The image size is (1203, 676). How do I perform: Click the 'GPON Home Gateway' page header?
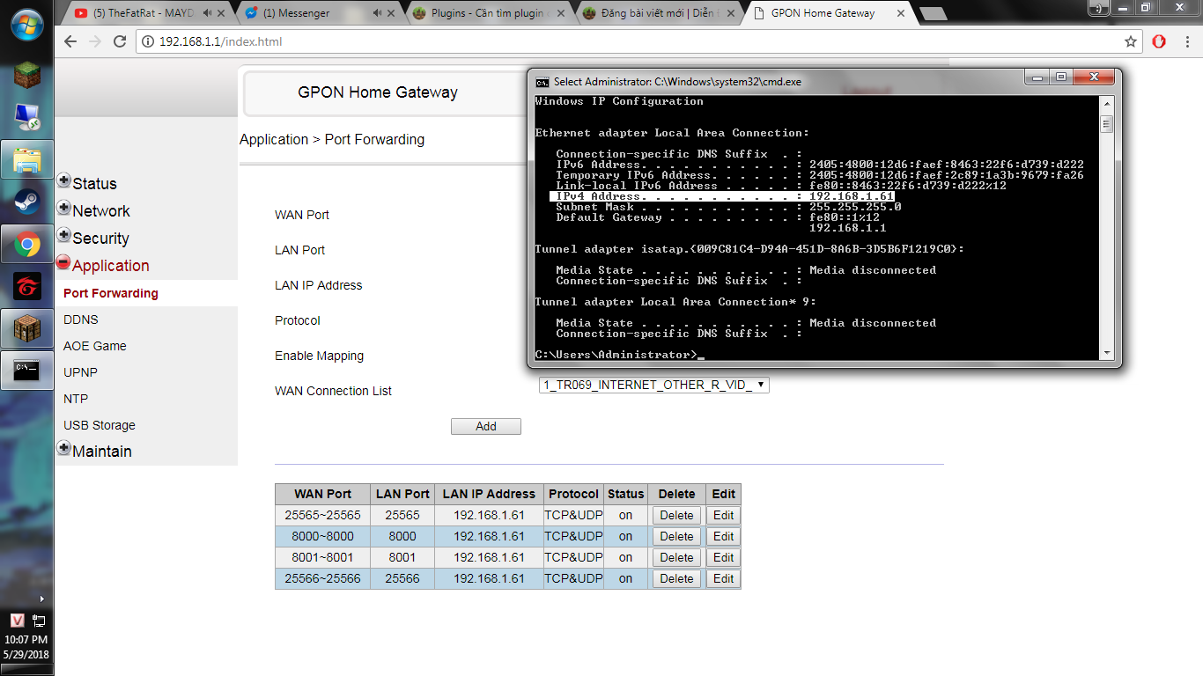(378, 92)
